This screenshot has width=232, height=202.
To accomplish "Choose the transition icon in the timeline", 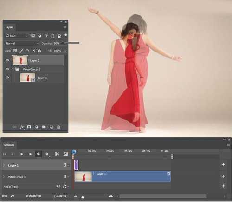I will (66, 154).
